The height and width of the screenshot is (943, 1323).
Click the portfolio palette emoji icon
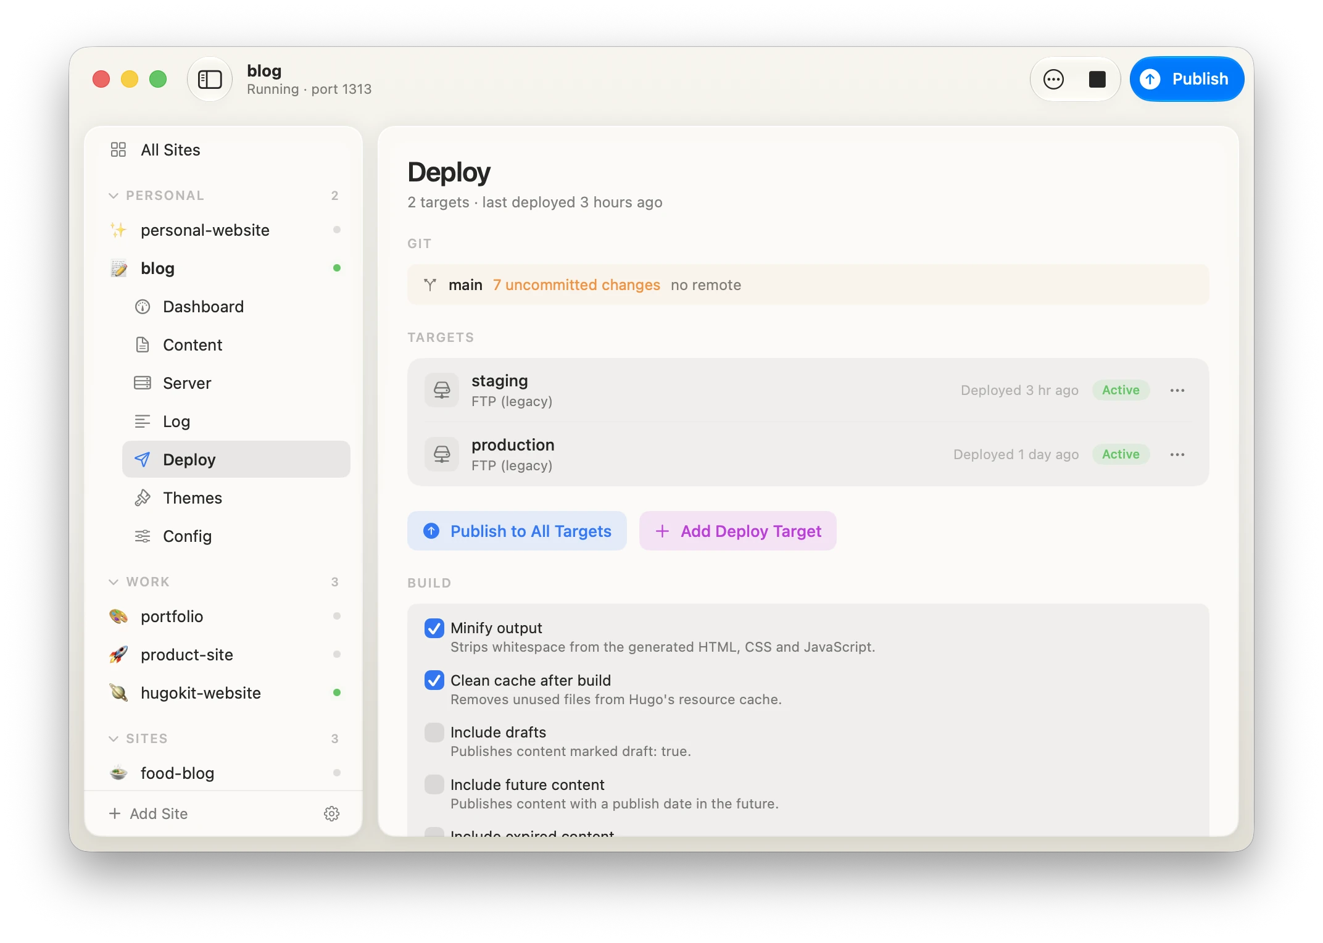click(118, 617)
